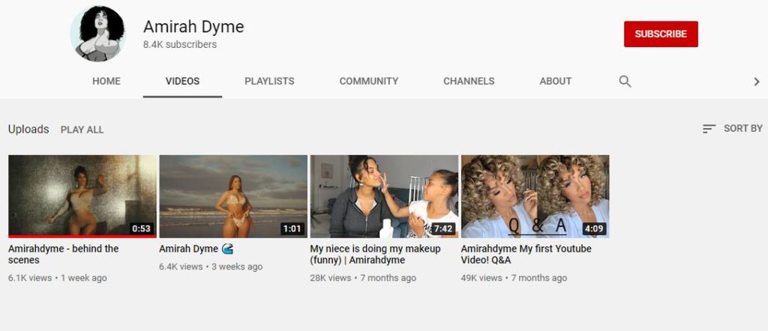Open the beach video thumbnail, 1:01 long
Image resolution: width=768 pixels, height=331 pixels.
click(x=233, y=196)
